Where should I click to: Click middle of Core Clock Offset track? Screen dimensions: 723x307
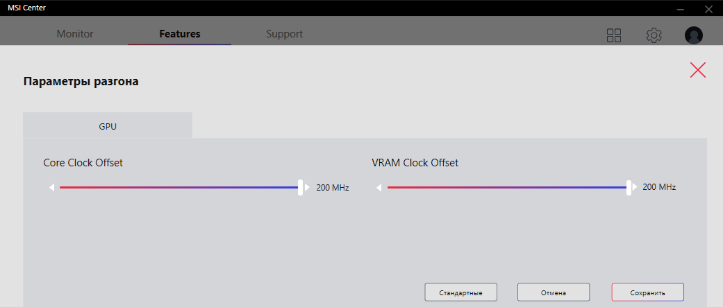(x=178, y=188)
